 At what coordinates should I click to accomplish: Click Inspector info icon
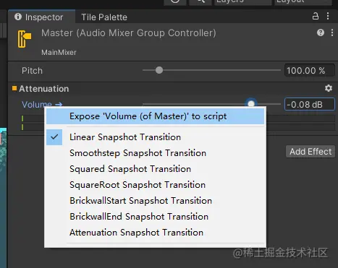[x=18, y=17]
